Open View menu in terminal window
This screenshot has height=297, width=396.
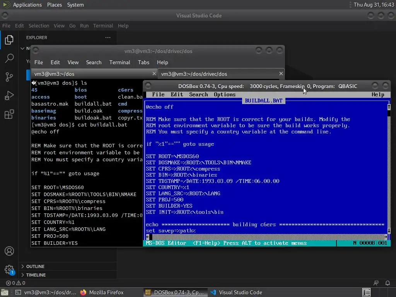coord(73,62)
